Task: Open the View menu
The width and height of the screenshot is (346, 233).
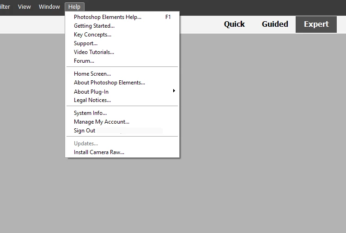Action: 24,7
